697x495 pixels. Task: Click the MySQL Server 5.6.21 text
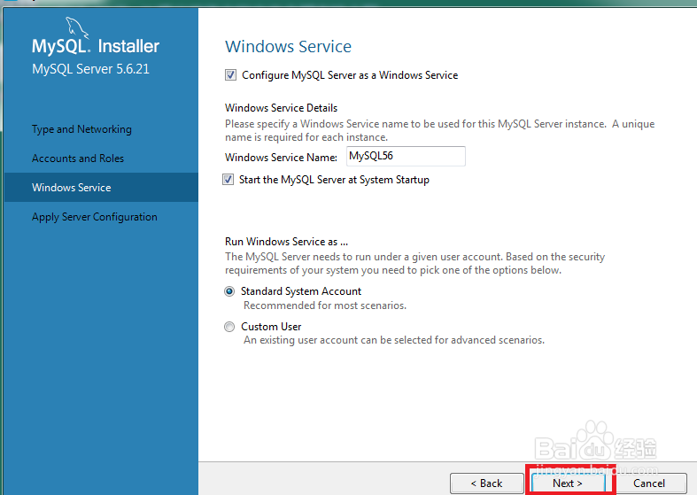(x=90, y=69)
